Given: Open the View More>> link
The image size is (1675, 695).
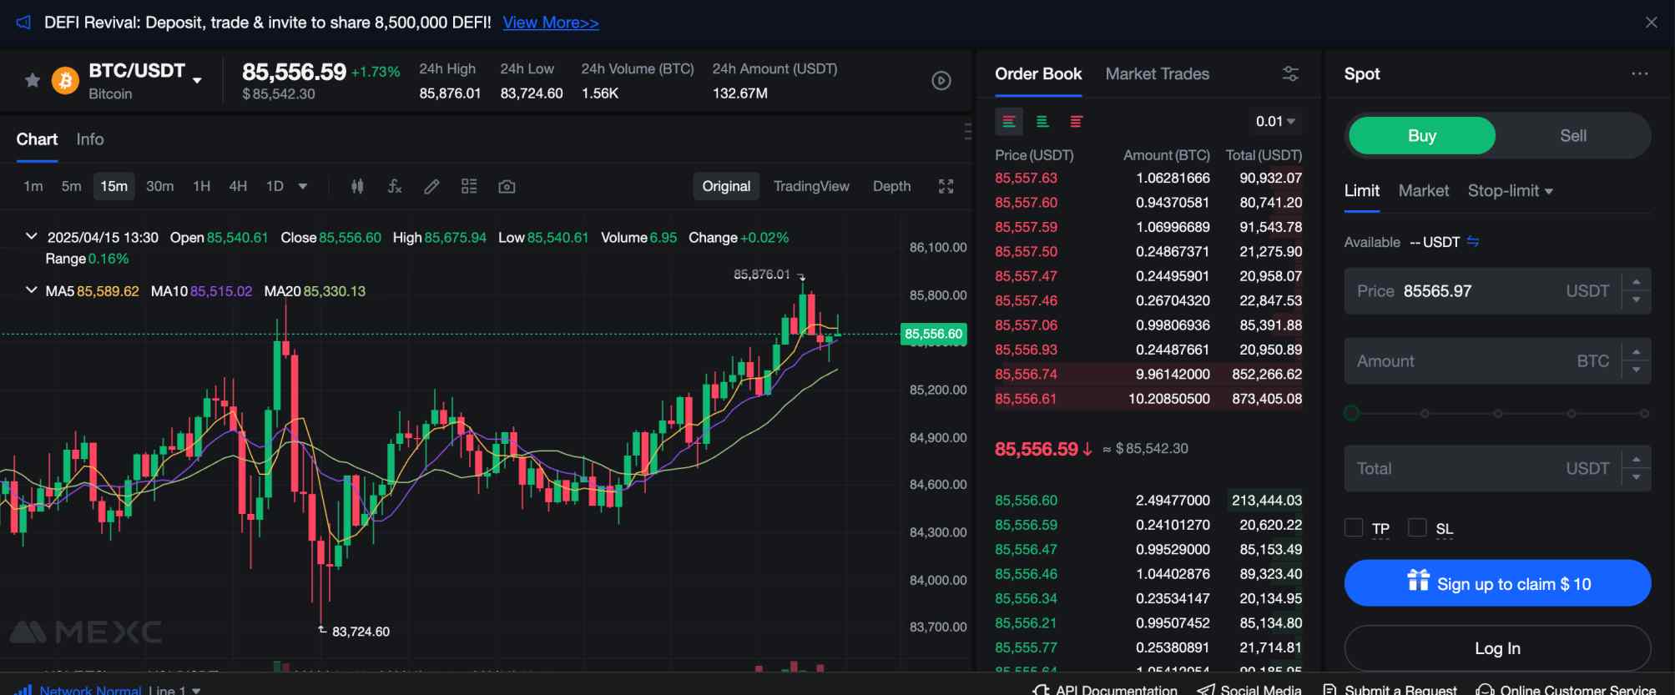Looking at the screenshot, I should (x=551, y=23).
